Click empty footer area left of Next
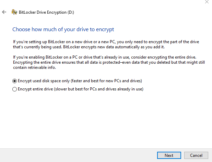Image resolution: width=212 pixels, height=162 pixels. point(75,155)
